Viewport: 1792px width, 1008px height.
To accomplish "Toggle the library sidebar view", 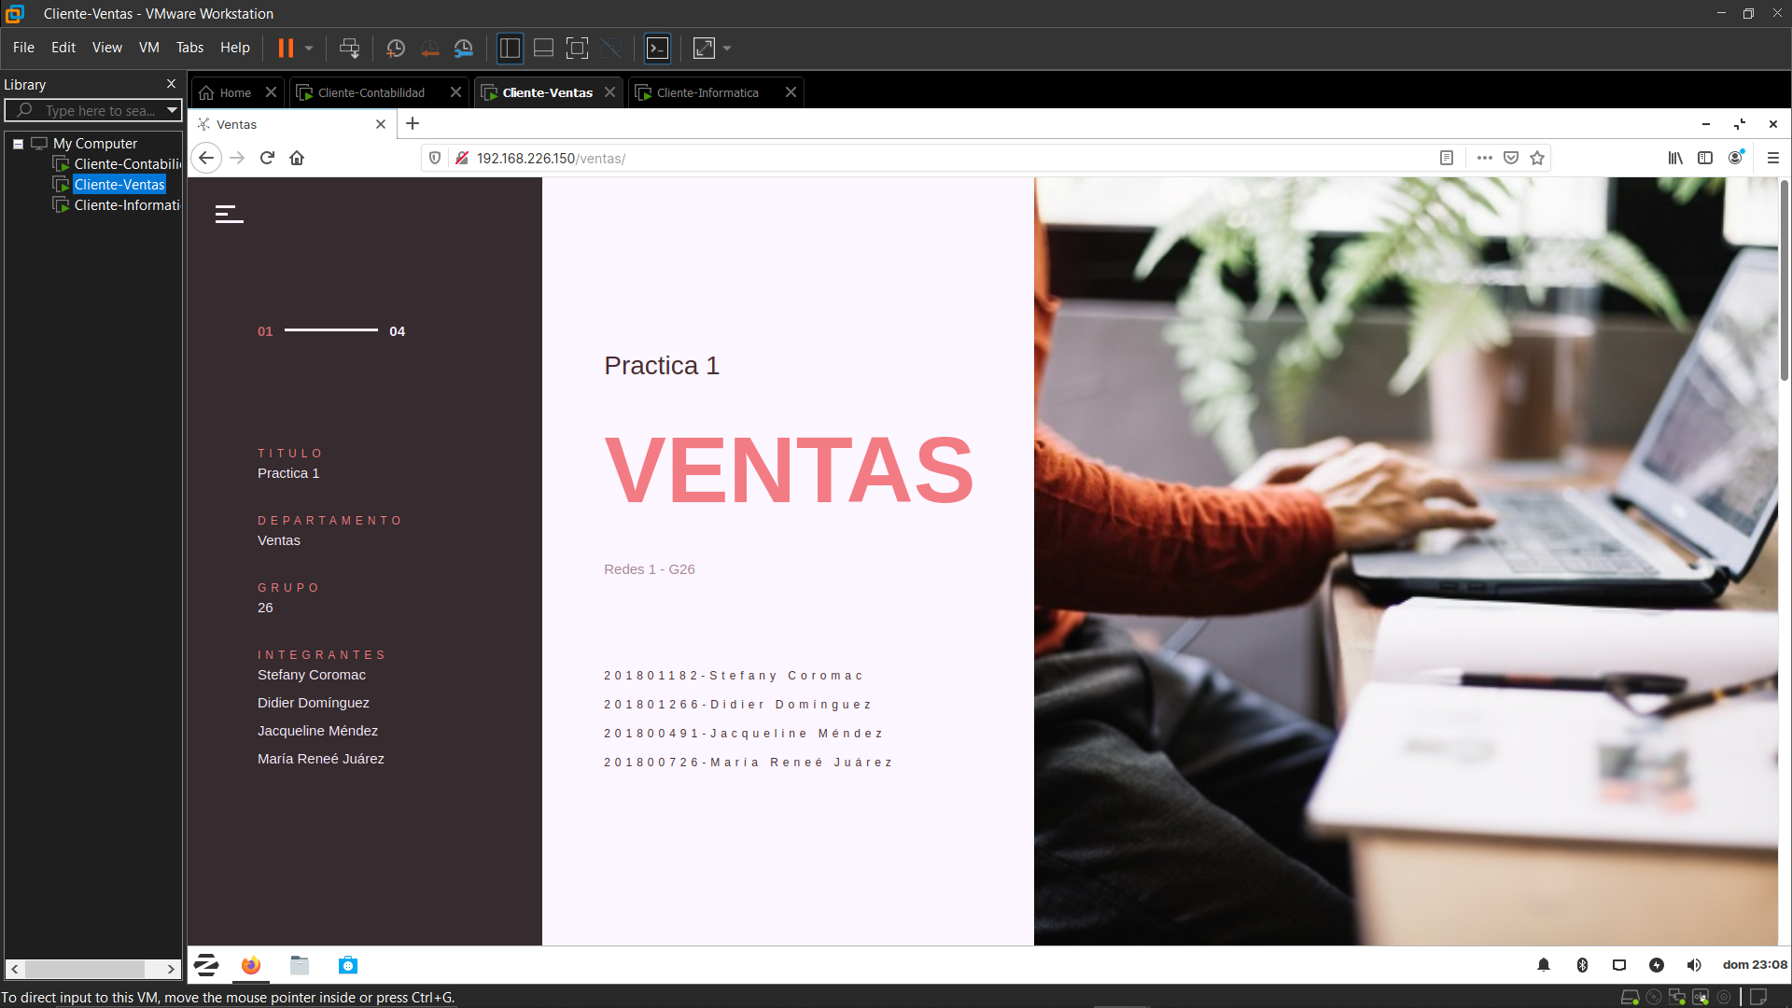I will point(510,48).
